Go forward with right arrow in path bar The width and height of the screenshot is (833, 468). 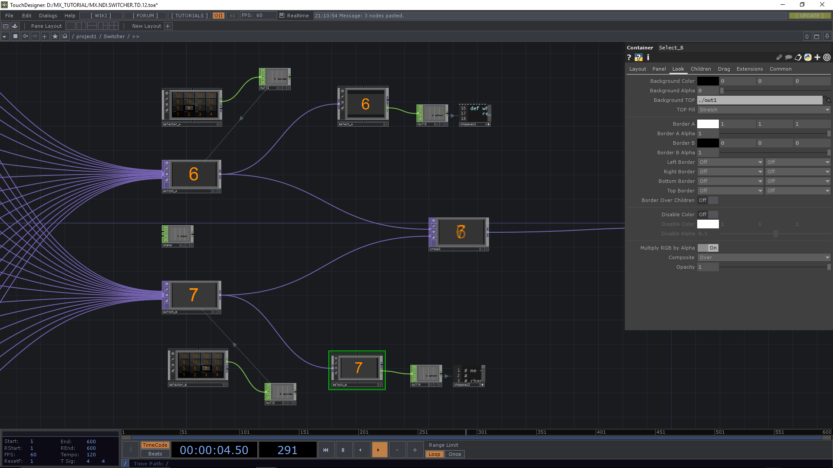pos(35,36)
